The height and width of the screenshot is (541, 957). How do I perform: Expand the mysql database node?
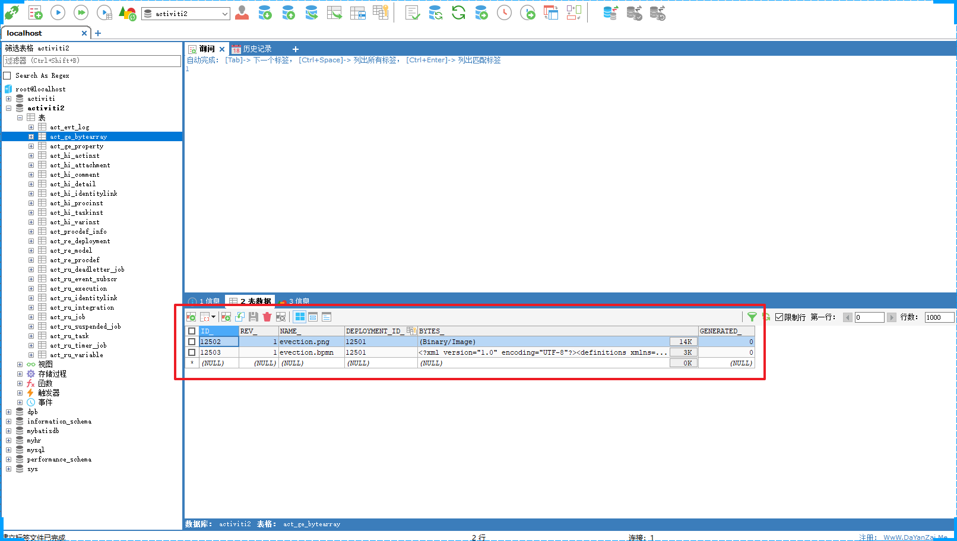click(8, 450)
